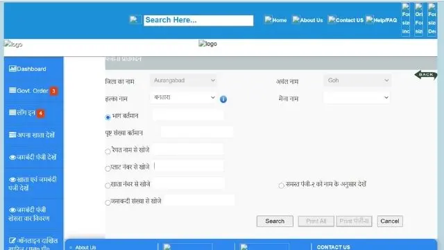Click the Print All button
The width and height of the screenshot is (444, 250).
click(316, 221)
